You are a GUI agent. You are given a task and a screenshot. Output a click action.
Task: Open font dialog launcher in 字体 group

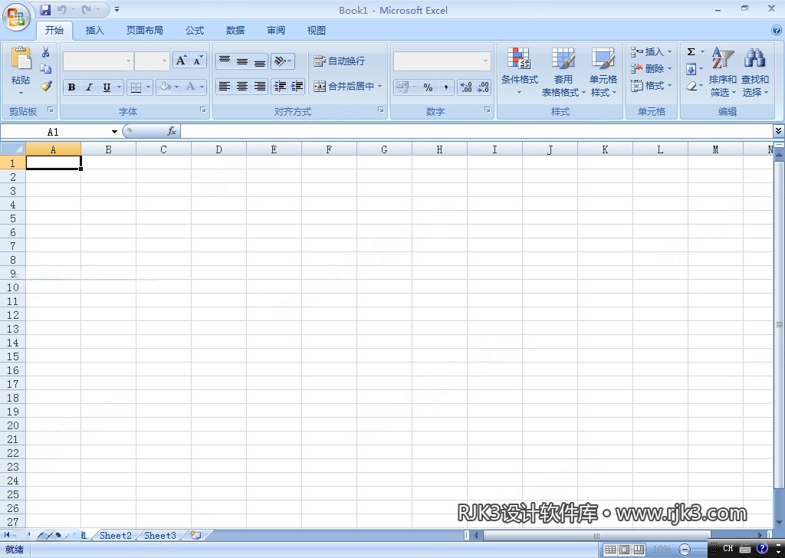point(202,110)
